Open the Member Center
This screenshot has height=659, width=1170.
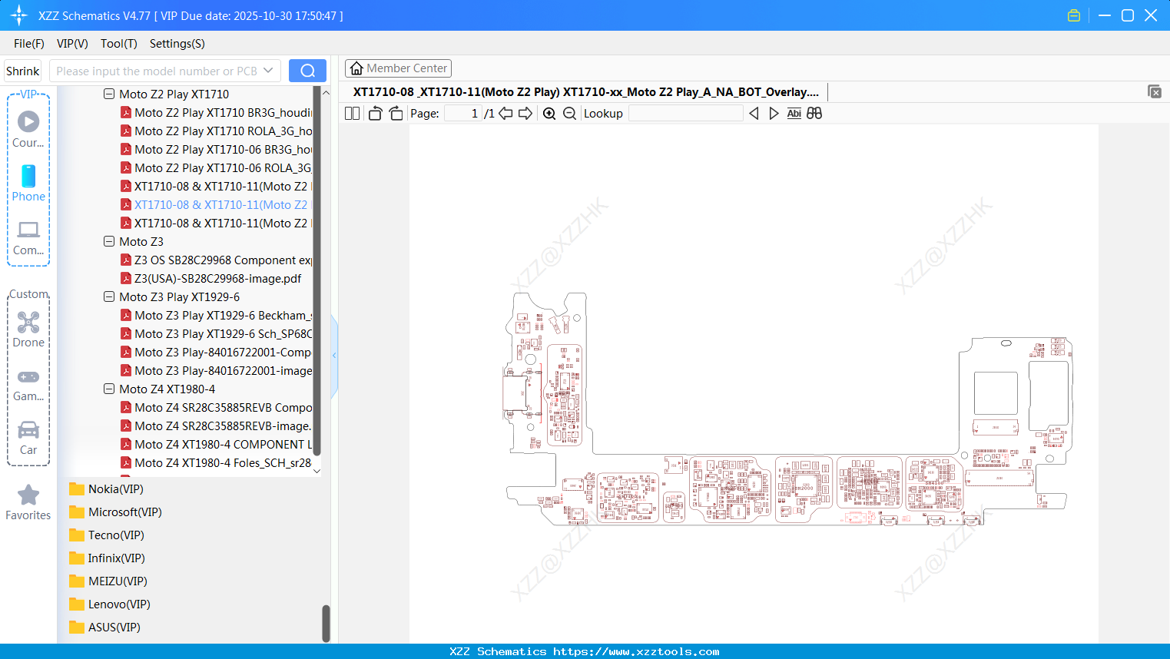(398, 68)
